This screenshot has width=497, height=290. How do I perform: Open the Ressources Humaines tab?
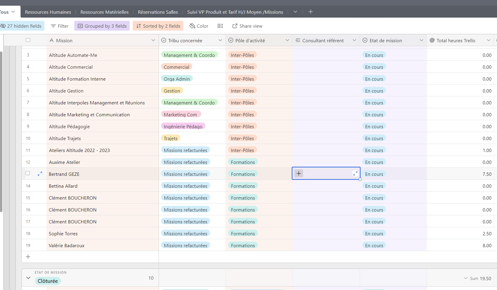pyautogui.click(x=48, y=12)
